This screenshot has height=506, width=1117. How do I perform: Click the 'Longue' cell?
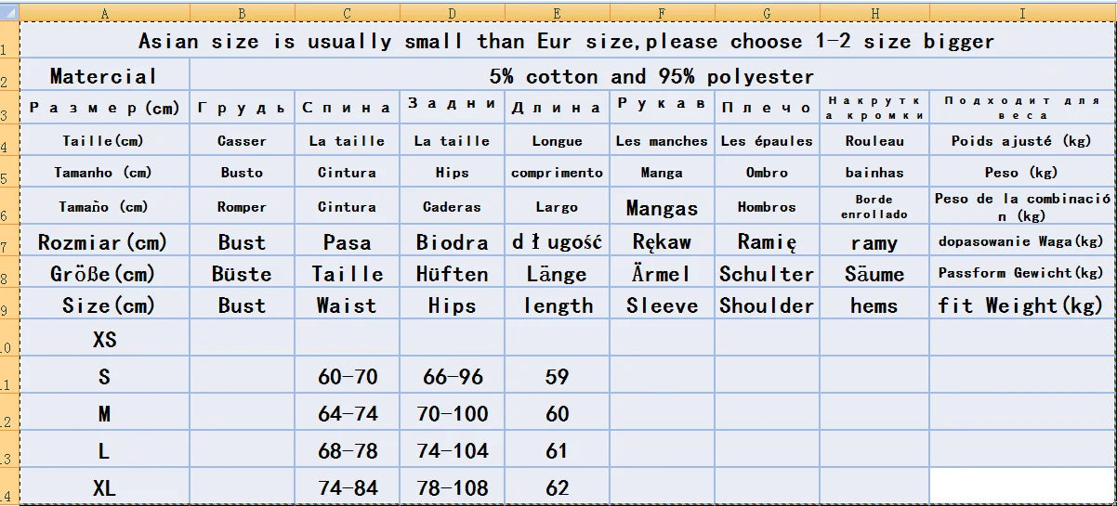tap(558, 140)
